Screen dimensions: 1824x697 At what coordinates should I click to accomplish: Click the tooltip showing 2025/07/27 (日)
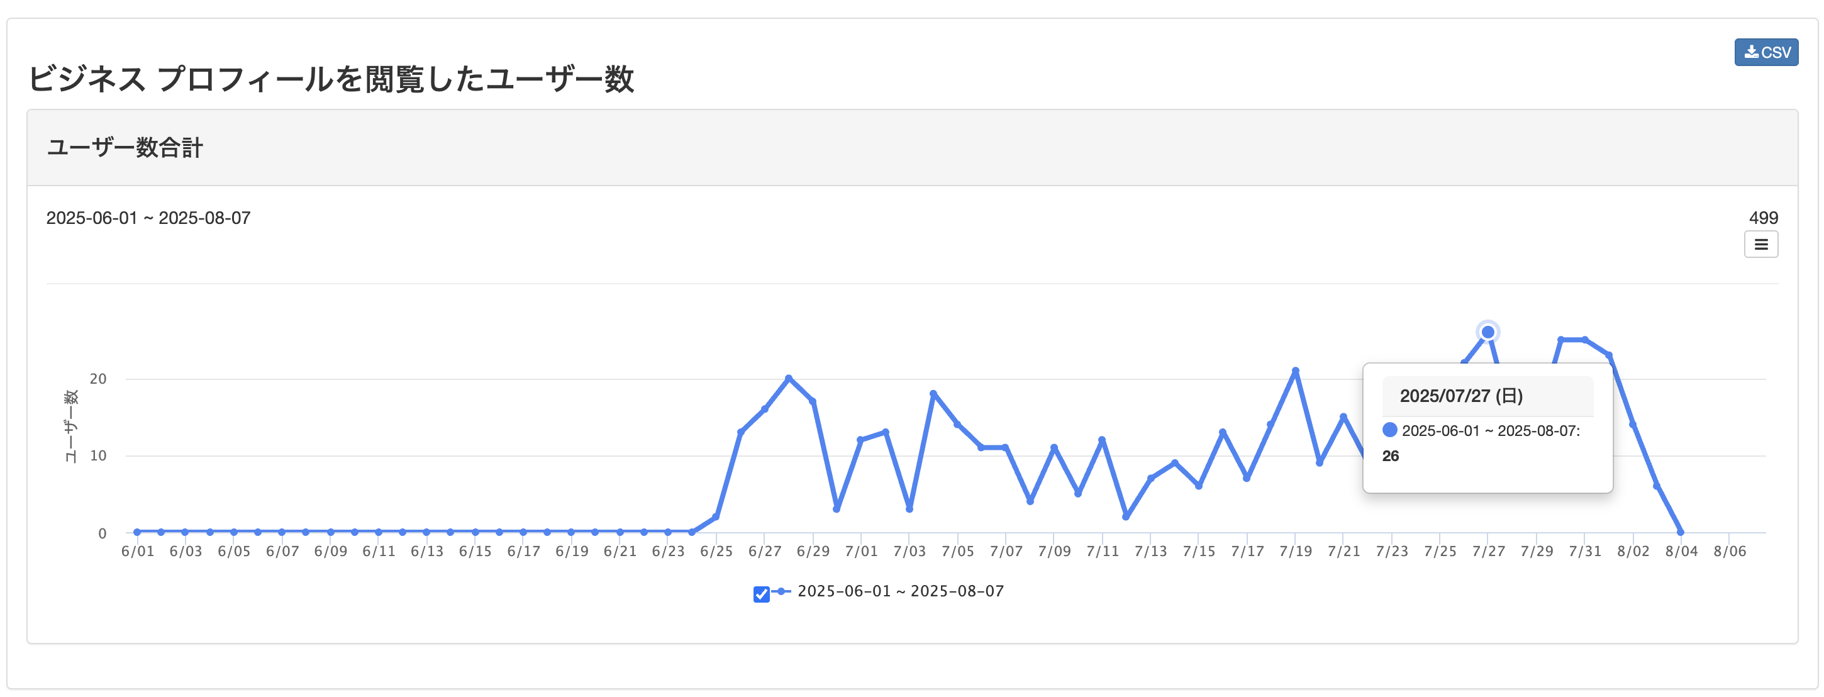pyautogui.click(x=1487, y=427)
